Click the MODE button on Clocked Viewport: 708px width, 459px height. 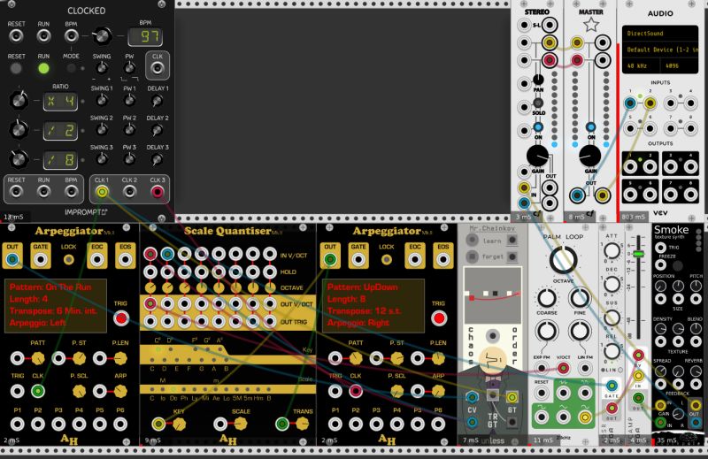(x=71, y=69)
